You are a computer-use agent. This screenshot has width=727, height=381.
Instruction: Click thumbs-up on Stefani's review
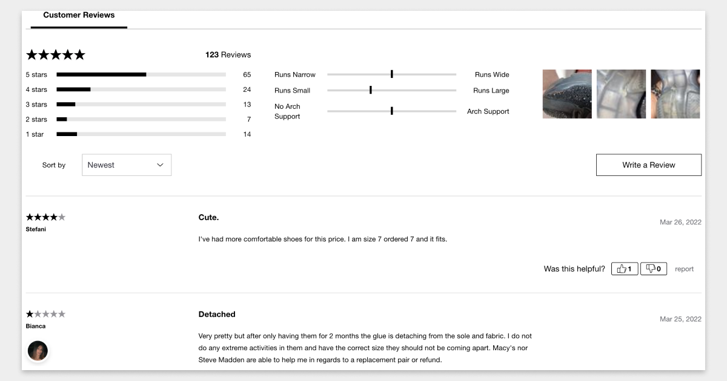click(625, 269)
